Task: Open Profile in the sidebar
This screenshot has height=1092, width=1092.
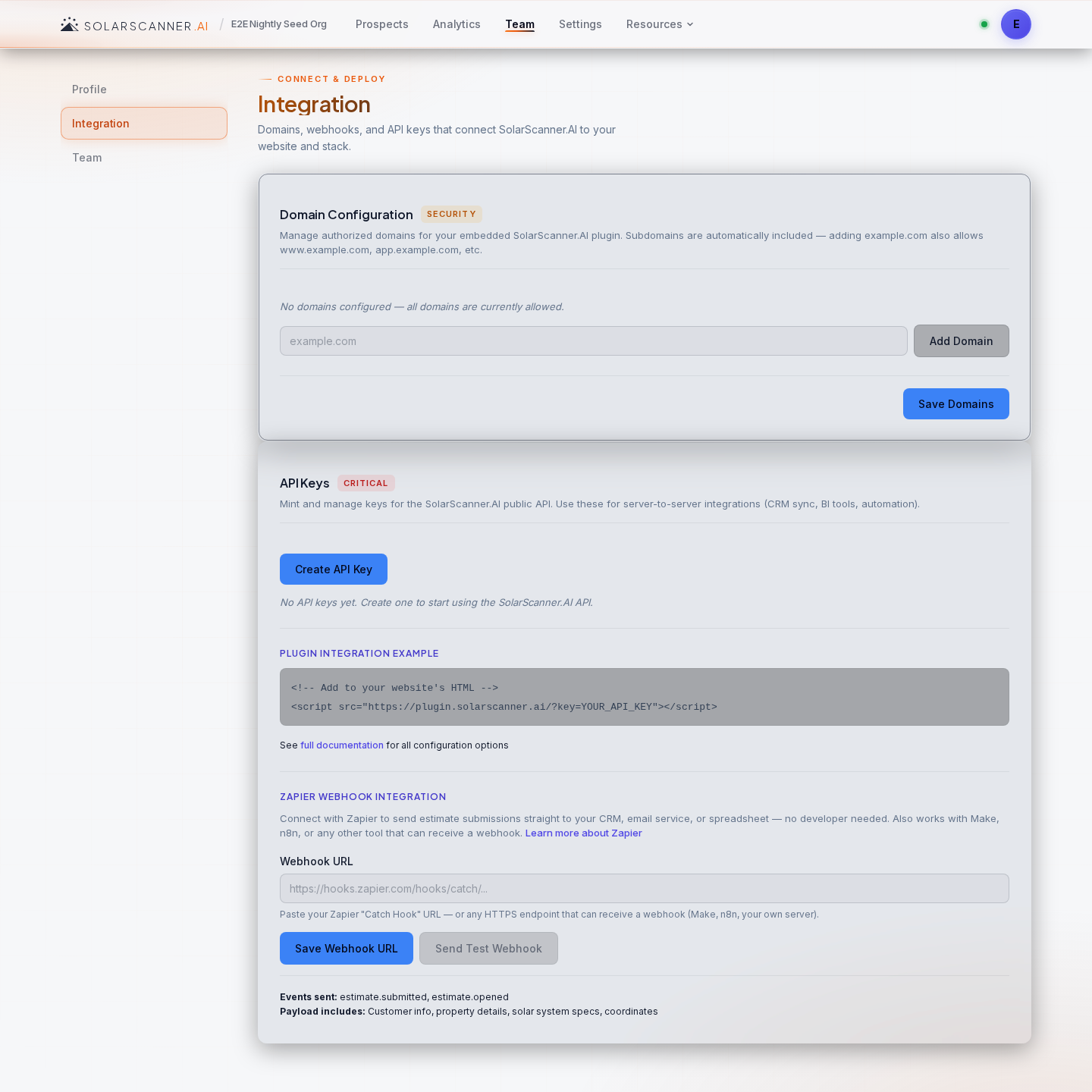Action: point(144,89)
